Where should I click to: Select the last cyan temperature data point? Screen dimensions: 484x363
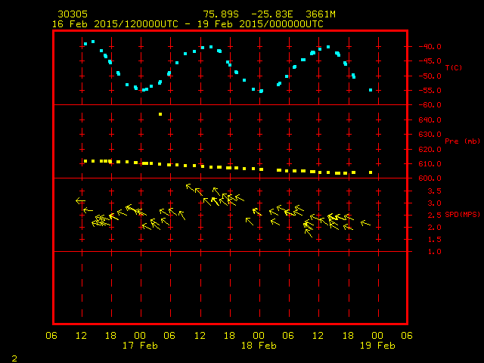[x=371, y=90]
